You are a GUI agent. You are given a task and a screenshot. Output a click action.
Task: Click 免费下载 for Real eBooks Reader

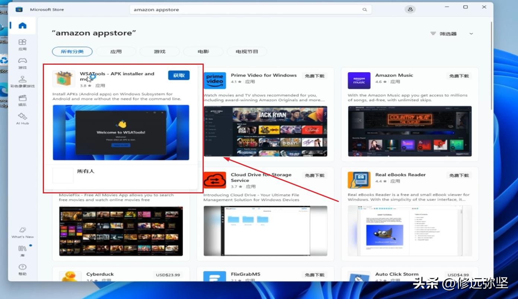coord(459,176)
